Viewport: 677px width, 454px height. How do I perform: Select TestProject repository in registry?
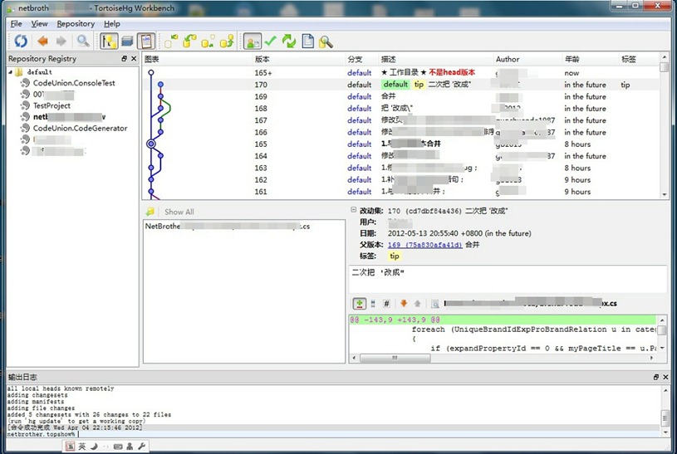[52, 105]
